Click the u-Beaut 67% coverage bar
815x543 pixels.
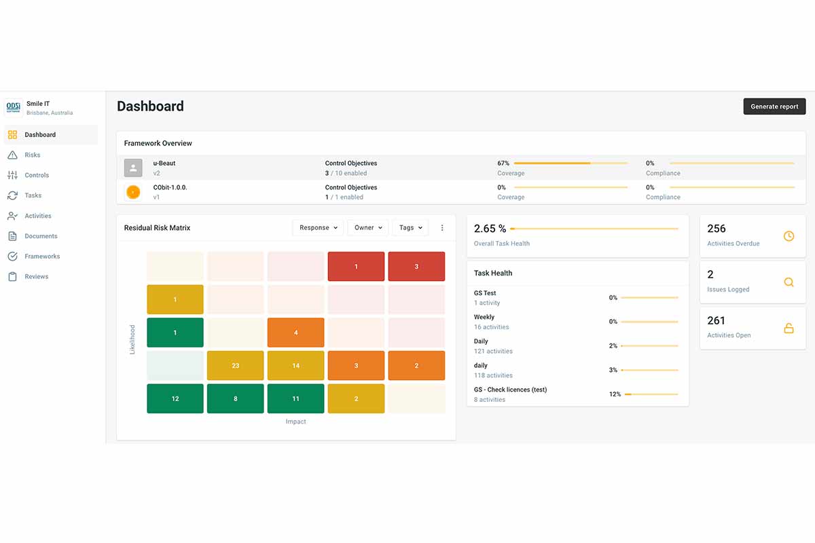[570, 164]
